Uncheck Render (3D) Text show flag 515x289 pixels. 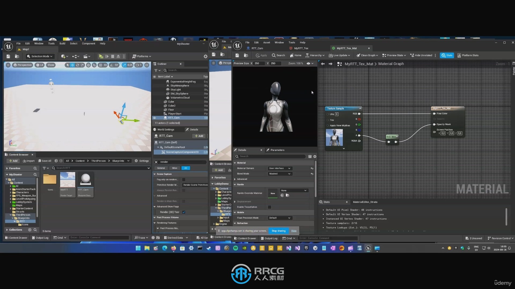(x=184, y=212)
